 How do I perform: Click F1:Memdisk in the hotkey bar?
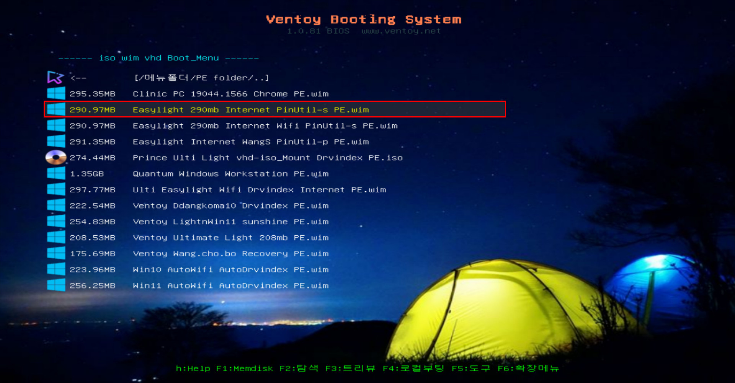click(x=244, y=368)
